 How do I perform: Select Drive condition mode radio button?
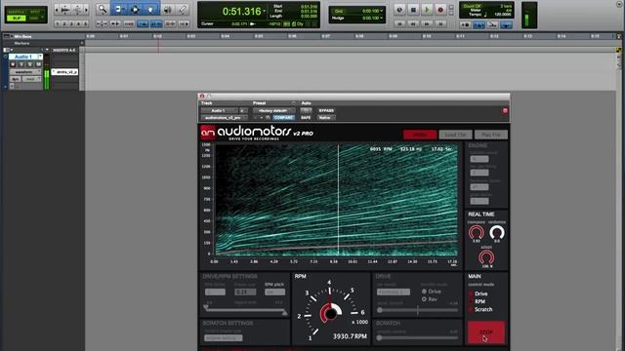[424, 292]
